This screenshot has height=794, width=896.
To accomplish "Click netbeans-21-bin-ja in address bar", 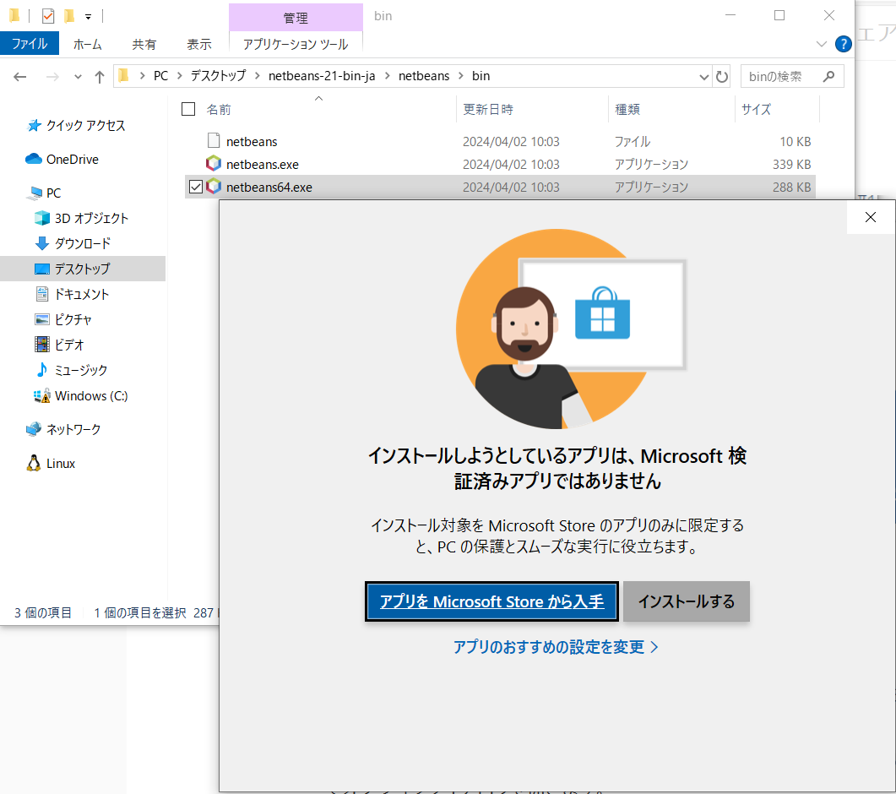I will coord(322,76).
